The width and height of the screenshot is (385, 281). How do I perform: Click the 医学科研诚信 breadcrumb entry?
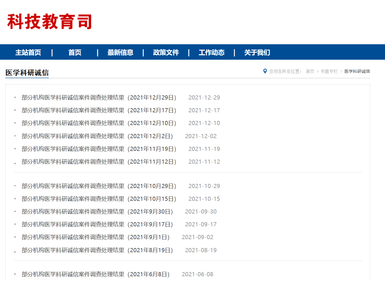357,71
